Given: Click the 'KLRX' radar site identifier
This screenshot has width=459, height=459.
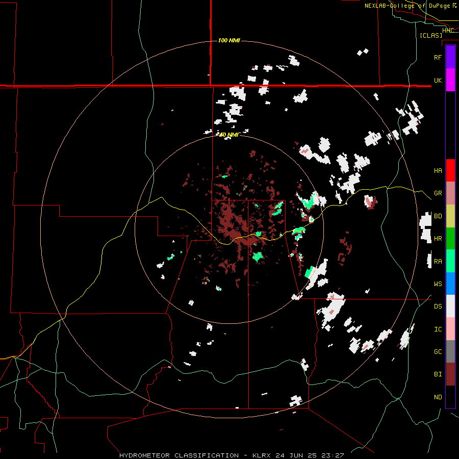Looking at the screenshot, I should pos(262,455).
